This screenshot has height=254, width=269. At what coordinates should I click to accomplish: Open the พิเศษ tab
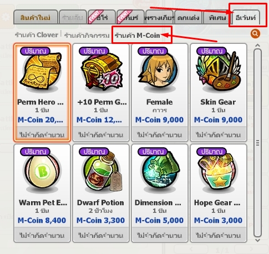point(217,17)
